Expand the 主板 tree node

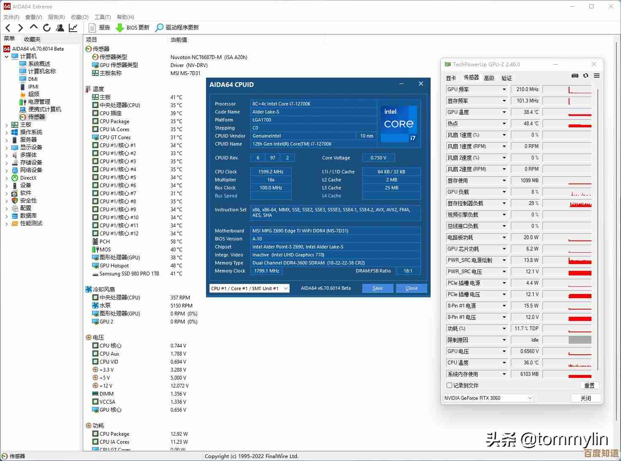[x=6, y=125]
